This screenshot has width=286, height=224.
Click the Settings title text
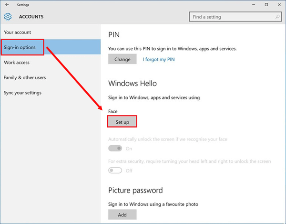coord(23,5)
